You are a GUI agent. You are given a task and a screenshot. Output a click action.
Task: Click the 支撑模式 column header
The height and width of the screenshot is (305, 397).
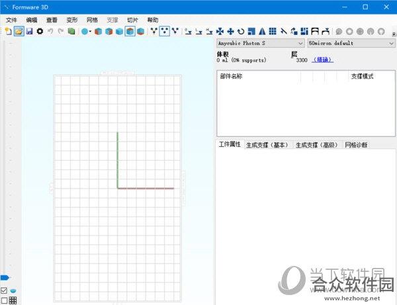363,76
